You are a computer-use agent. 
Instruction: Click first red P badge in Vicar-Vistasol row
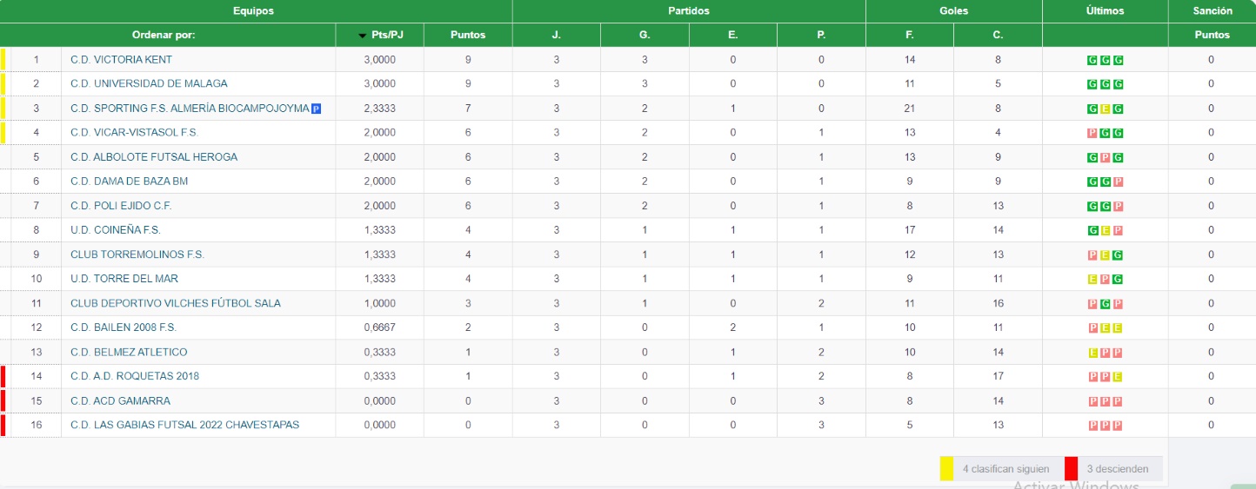[1092, 133]
